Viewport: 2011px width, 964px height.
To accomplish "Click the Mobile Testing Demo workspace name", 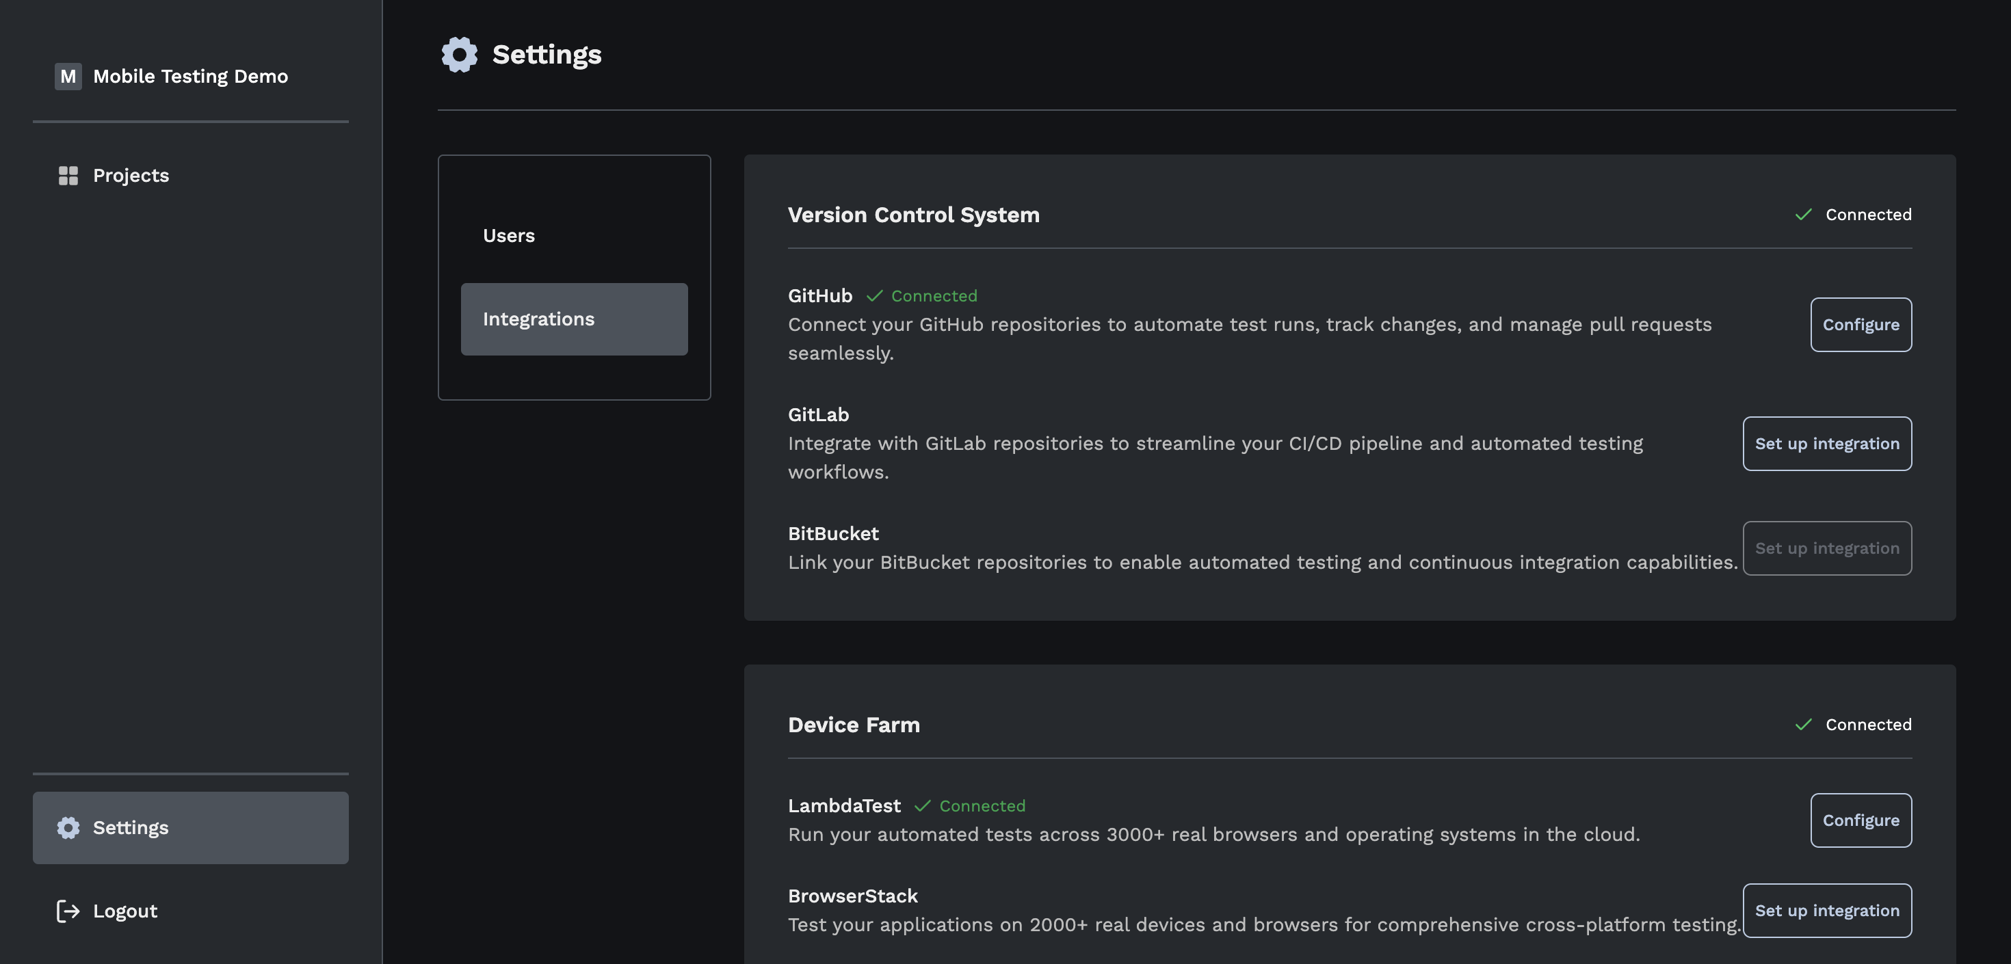I will [190, 77].
